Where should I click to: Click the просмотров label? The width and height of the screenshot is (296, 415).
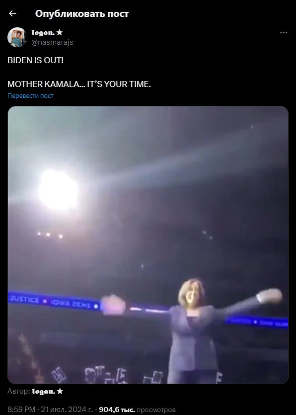(156, 410)
